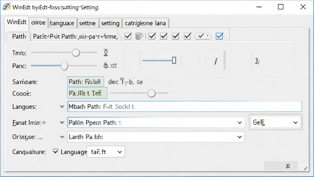Switch to the WinEdt tab

[x=17, y=22]
